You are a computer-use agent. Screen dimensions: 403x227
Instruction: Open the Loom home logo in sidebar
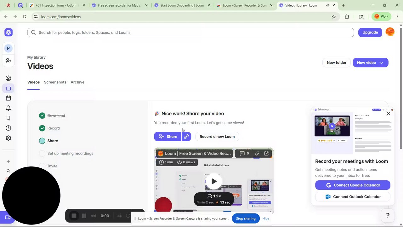point(9,32)
